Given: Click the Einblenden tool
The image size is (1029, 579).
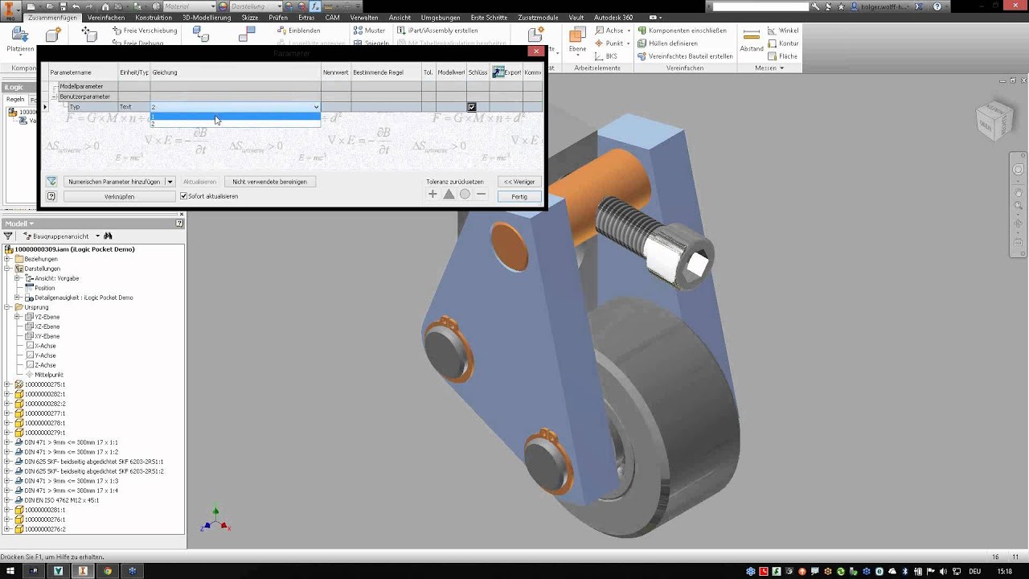Looking at the screenshot, I should click(299, 31).
